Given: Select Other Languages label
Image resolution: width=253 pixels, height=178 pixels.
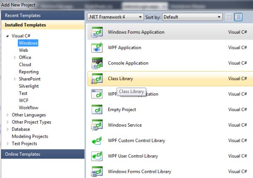Looking at the screenshot, I should pyautogui.click(x=29, y=115).
